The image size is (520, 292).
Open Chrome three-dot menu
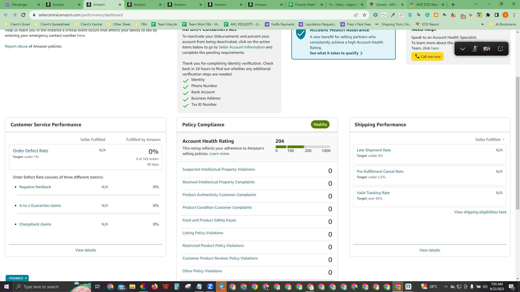514,15
